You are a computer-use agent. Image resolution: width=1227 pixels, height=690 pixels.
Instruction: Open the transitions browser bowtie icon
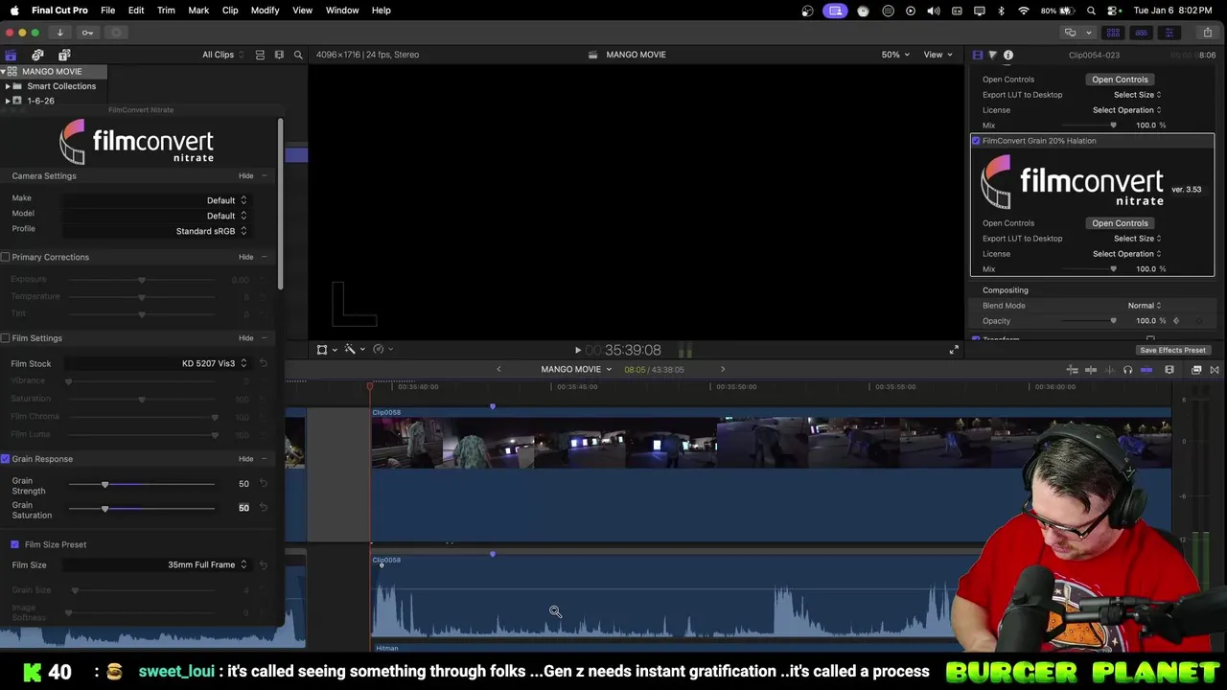pos(1215,370)
